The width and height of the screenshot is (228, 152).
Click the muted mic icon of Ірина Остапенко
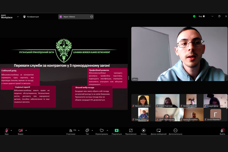click(x=181, y=120)
